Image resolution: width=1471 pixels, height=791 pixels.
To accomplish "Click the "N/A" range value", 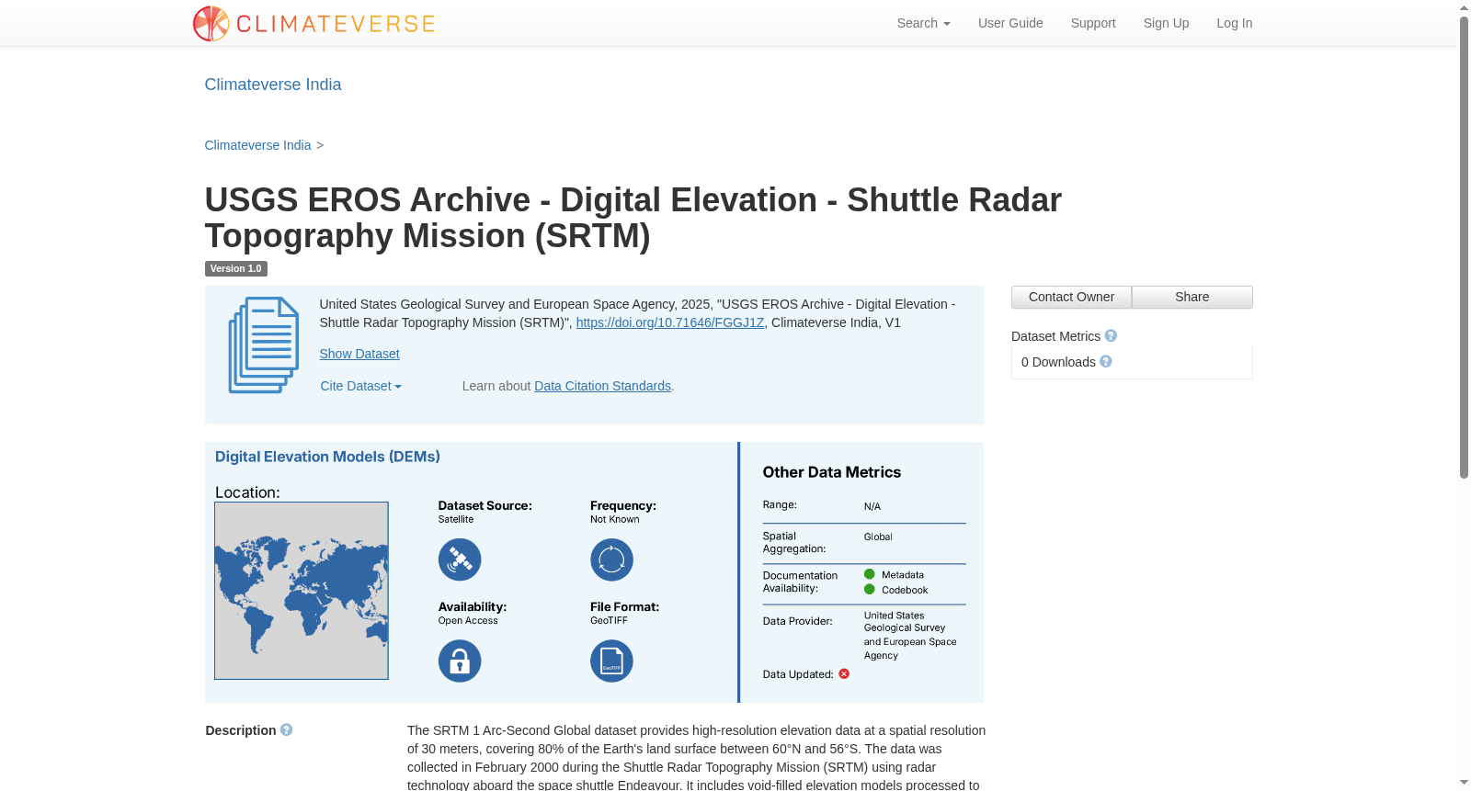I will 872,507.
